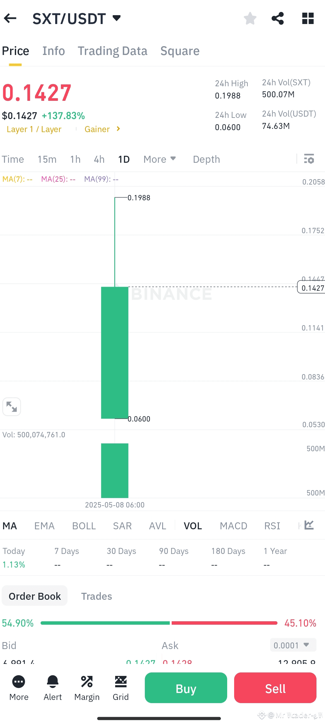Open the 0.0001 precision dropdown
This screenshot has width=325, height=723.
(x=292, y=645)
